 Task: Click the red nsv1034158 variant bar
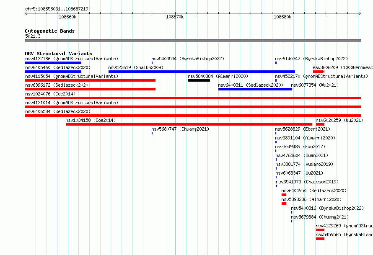tap(189, 124)
